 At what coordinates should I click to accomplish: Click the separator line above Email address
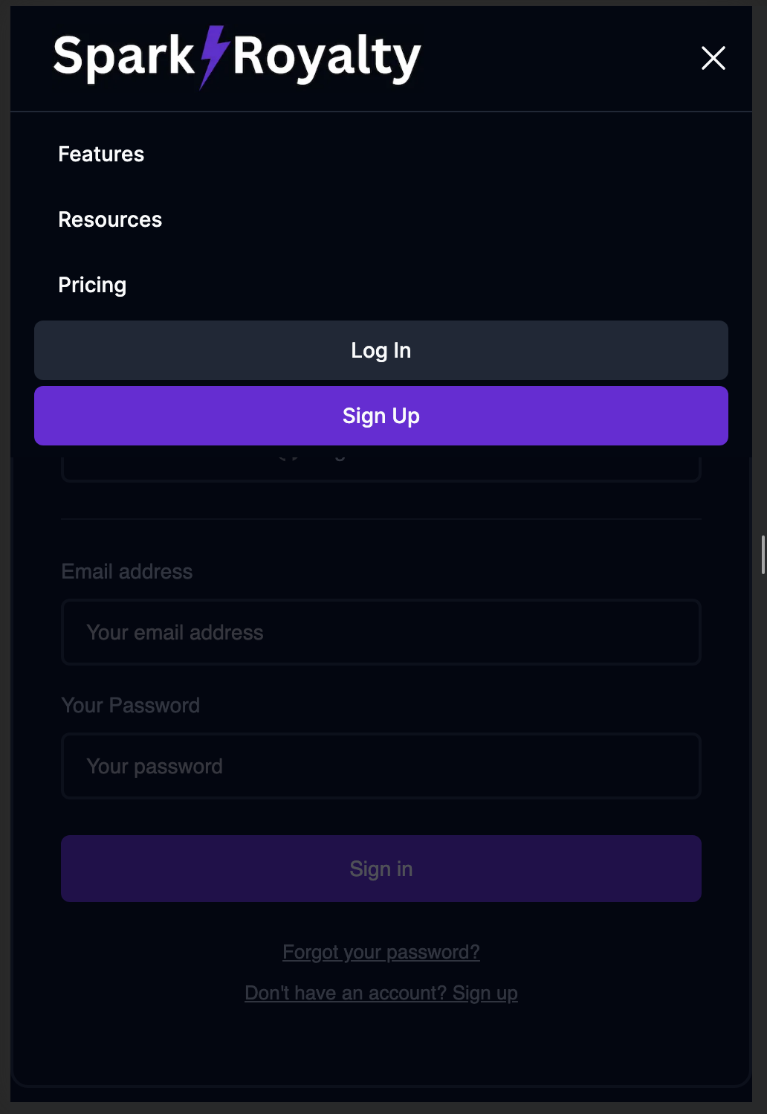(381, 518)
